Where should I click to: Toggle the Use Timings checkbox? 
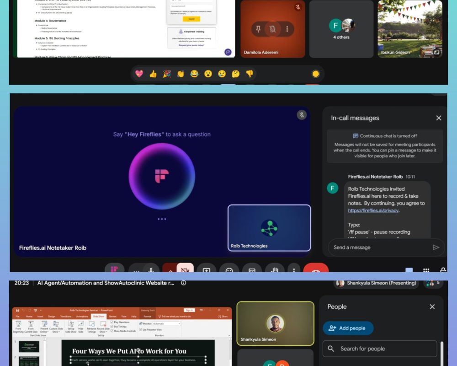click(112, 327)
